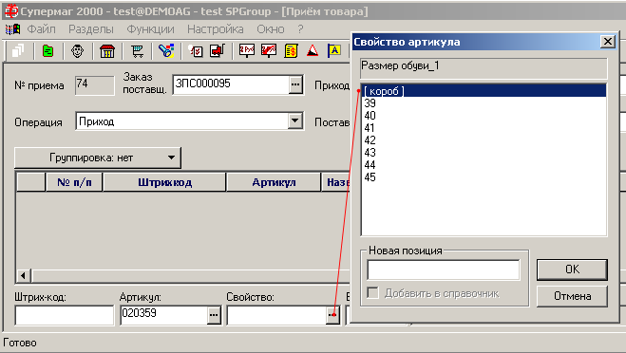Click the № п/п column header
This screenshot has height=353, width=626.
coord(74,182)
